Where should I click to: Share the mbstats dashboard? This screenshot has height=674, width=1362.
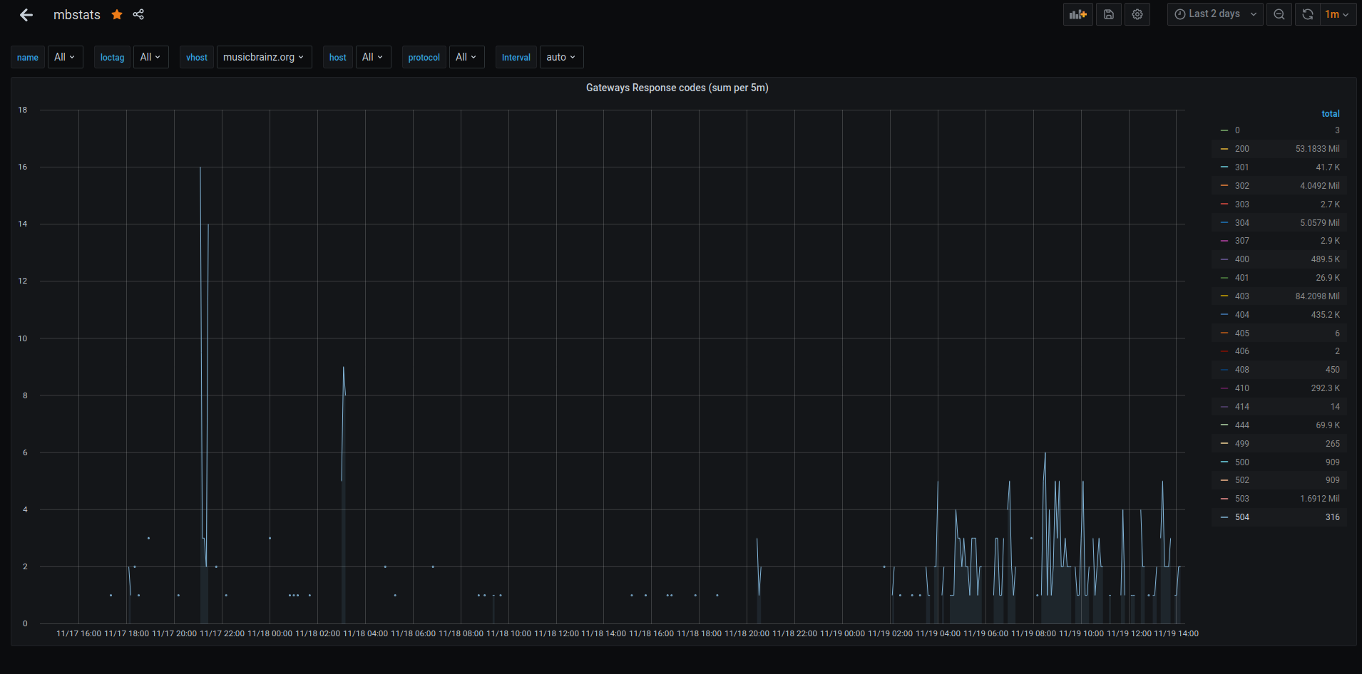click(138, 14)
